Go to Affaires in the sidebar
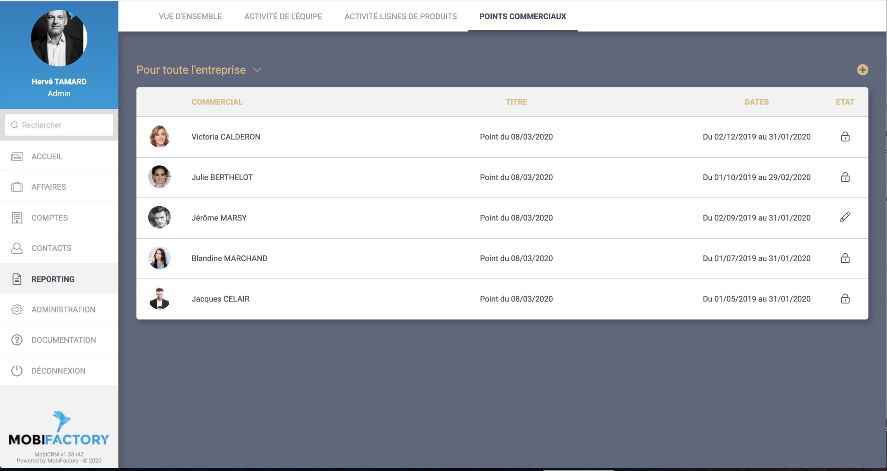887x471 pixels. pyautogui.click(x=49, y=187)
